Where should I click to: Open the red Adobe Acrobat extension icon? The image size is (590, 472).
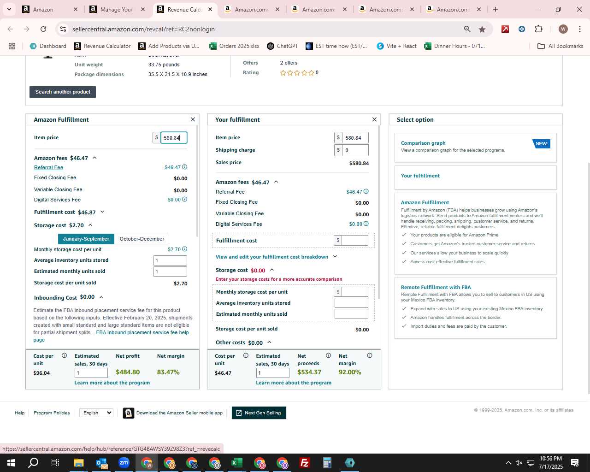[x=505, y=29]
